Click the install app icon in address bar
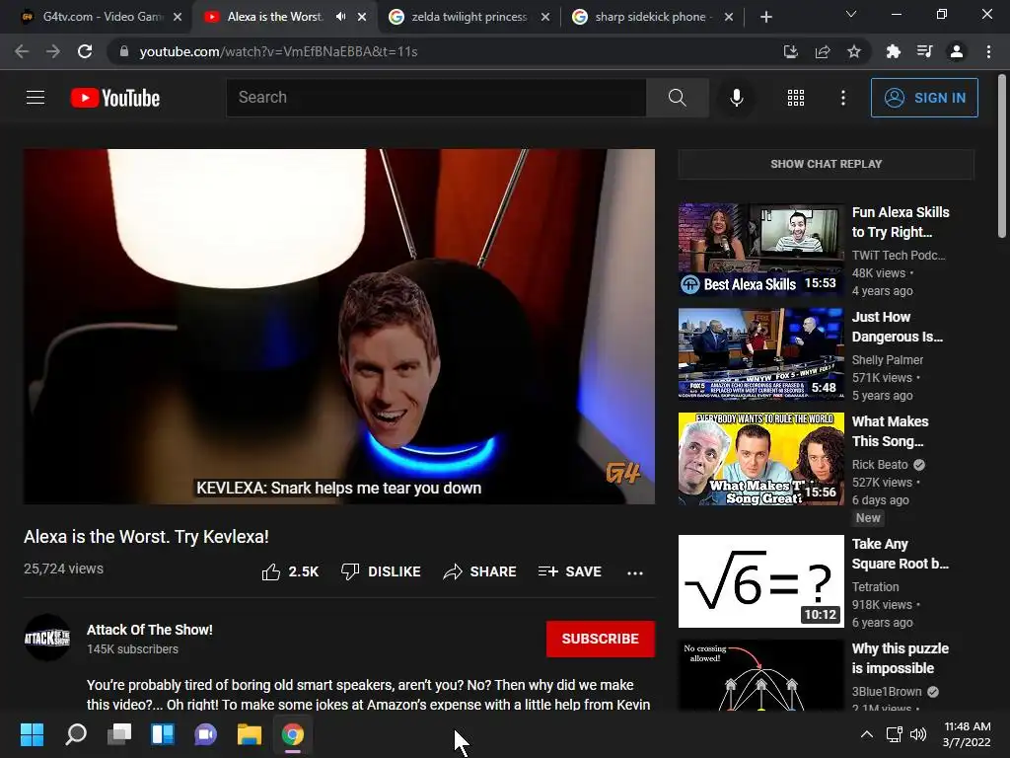The height and width of the screenshot is (758, 1010). coord(790,51)
